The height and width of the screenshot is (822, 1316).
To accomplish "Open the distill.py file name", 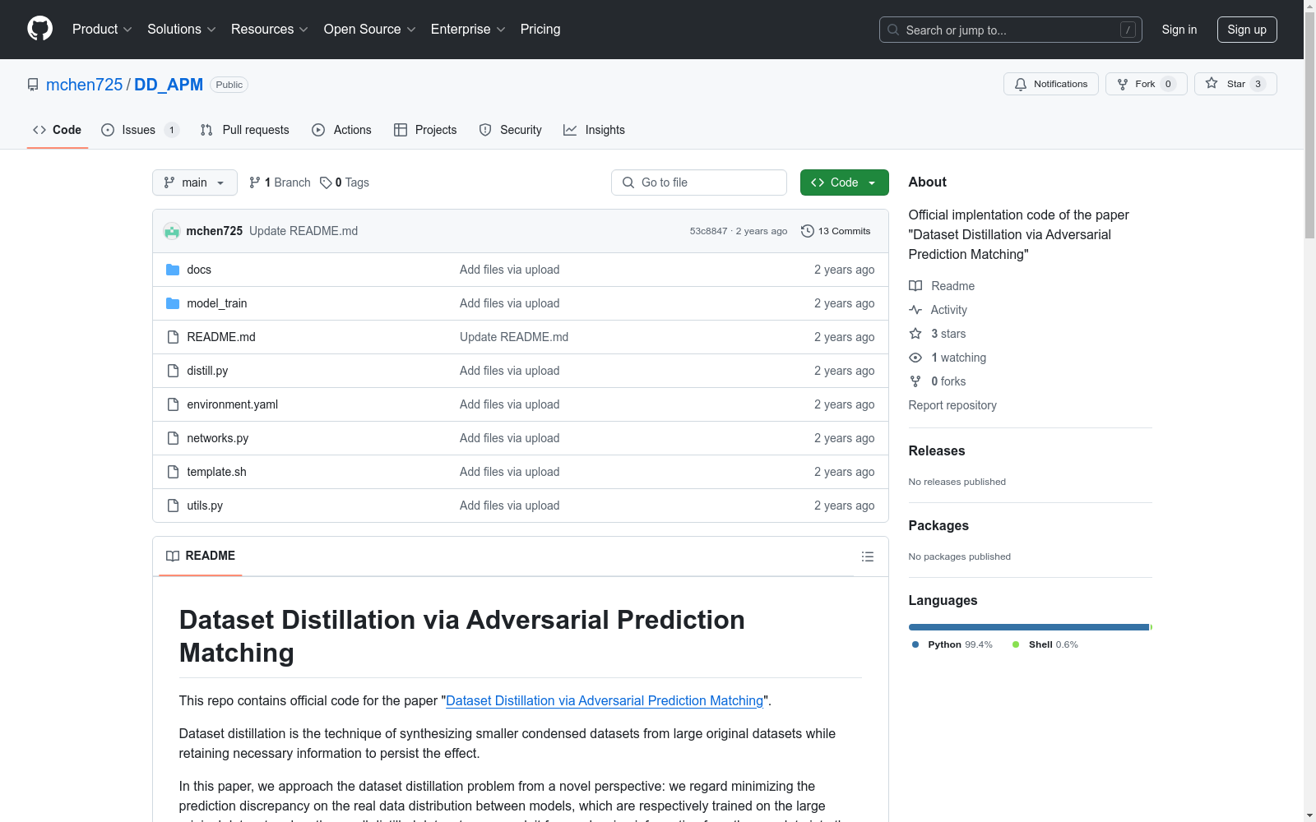I will 207,371.
